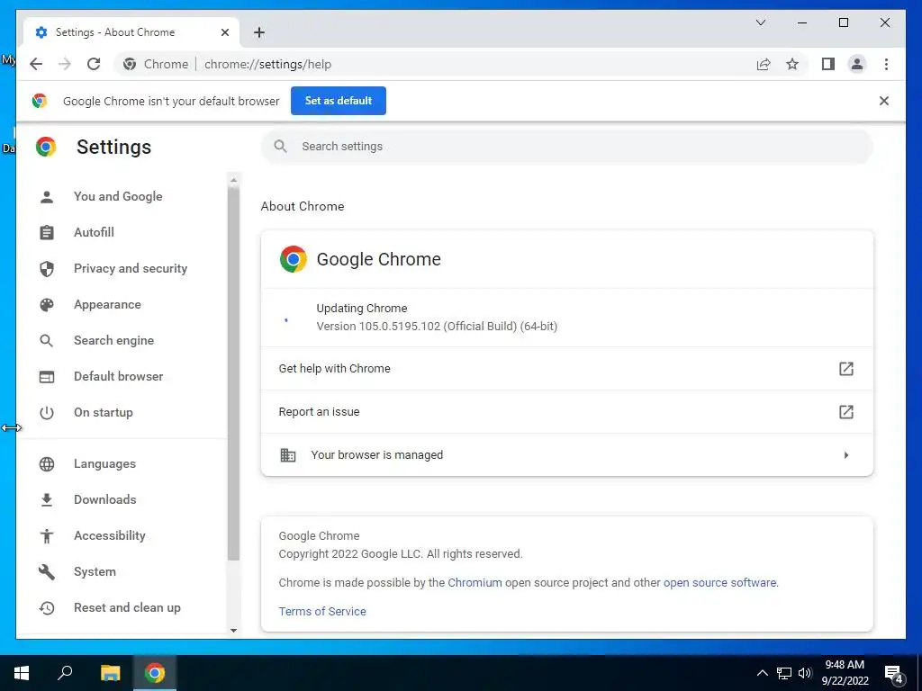Screen dimensions: 922x691
Task: Select the Report an issue row
Action: pyautogui.click(x=567, y=412)
